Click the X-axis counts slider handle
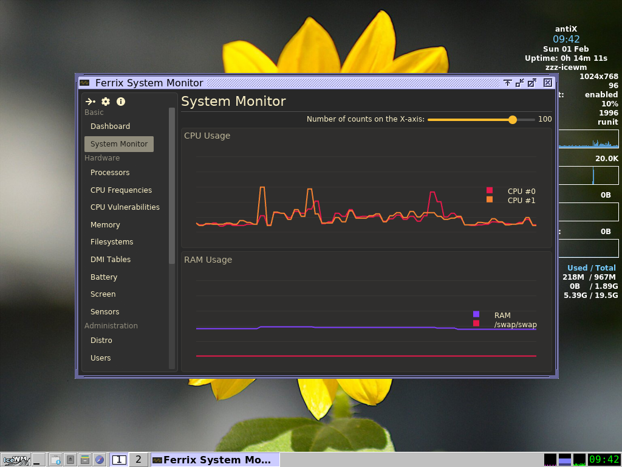The image size is (622, 467). coord(513,120)
